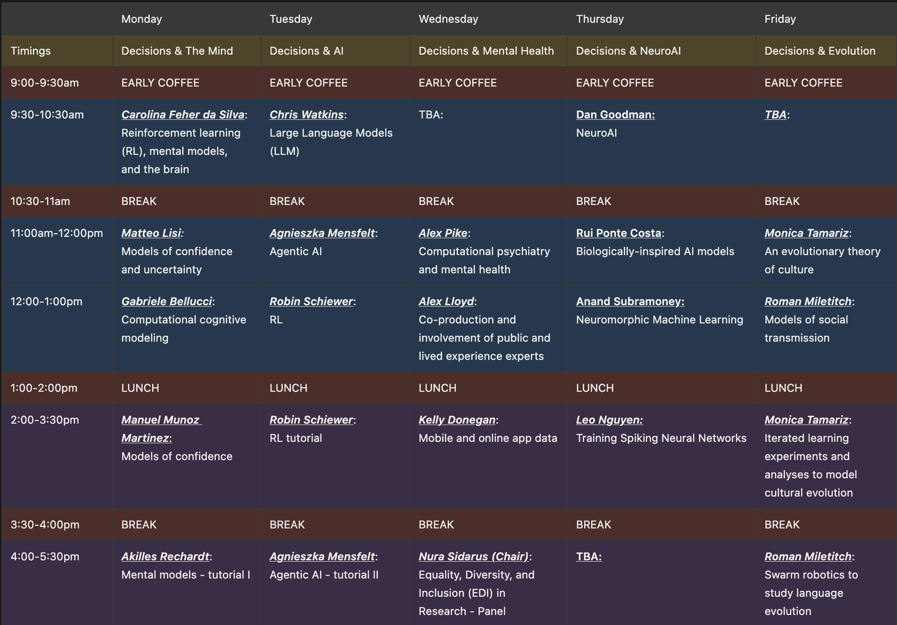Click Alex Pike speaker link
The image size is (897, 625).
coord(443,233)
